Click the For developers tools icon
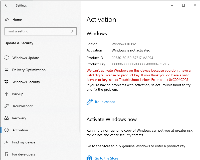This screenshot has width=200, height=160. [x=7, y=154]
